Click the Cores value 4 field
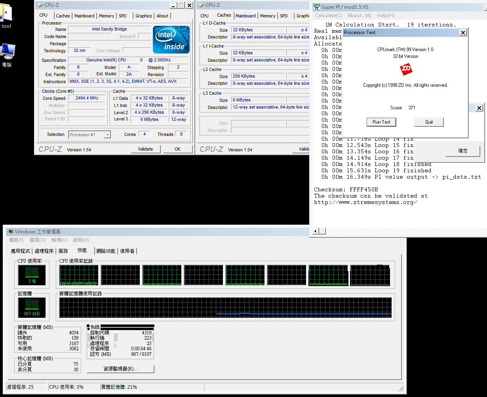This screenshot has width=487, height=397. click(144, 134)
